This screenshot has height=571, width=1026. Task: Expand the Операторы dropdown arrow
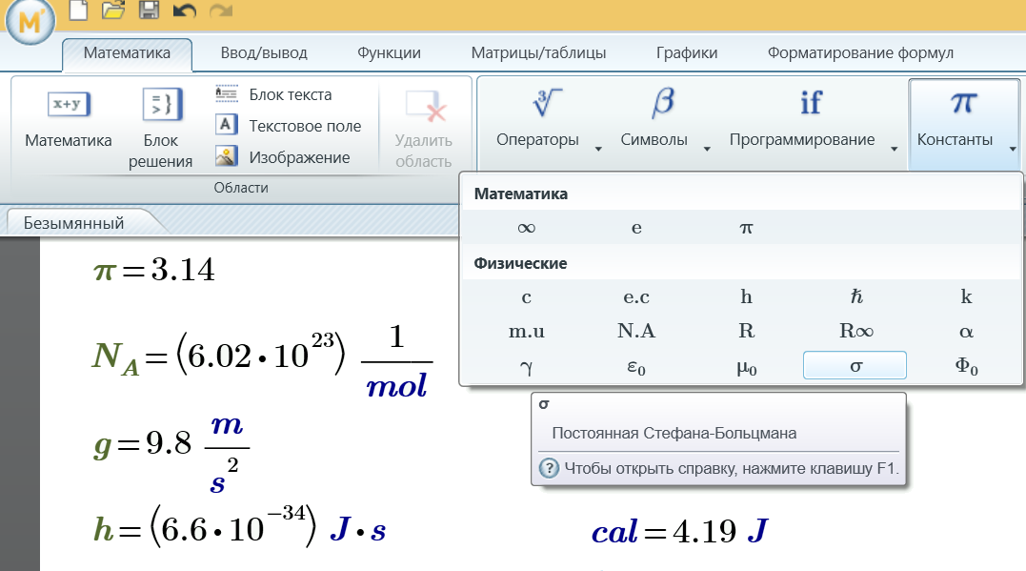(x=598, y=150)
